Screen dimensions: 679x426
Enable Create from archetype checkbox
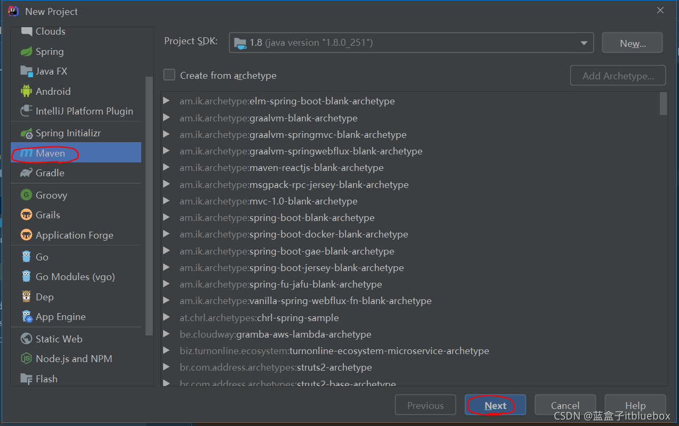pos(169,75)
